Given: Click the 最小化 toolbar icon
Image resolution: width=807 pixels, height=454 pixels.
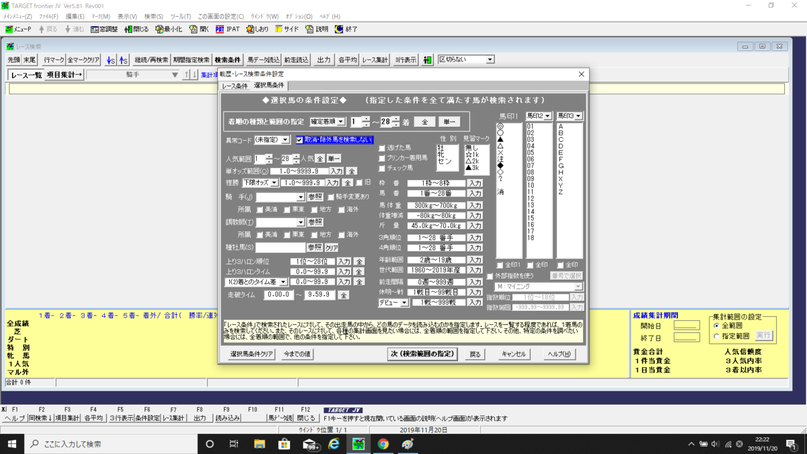Looking at the screenshot, I should click(168, 30).
